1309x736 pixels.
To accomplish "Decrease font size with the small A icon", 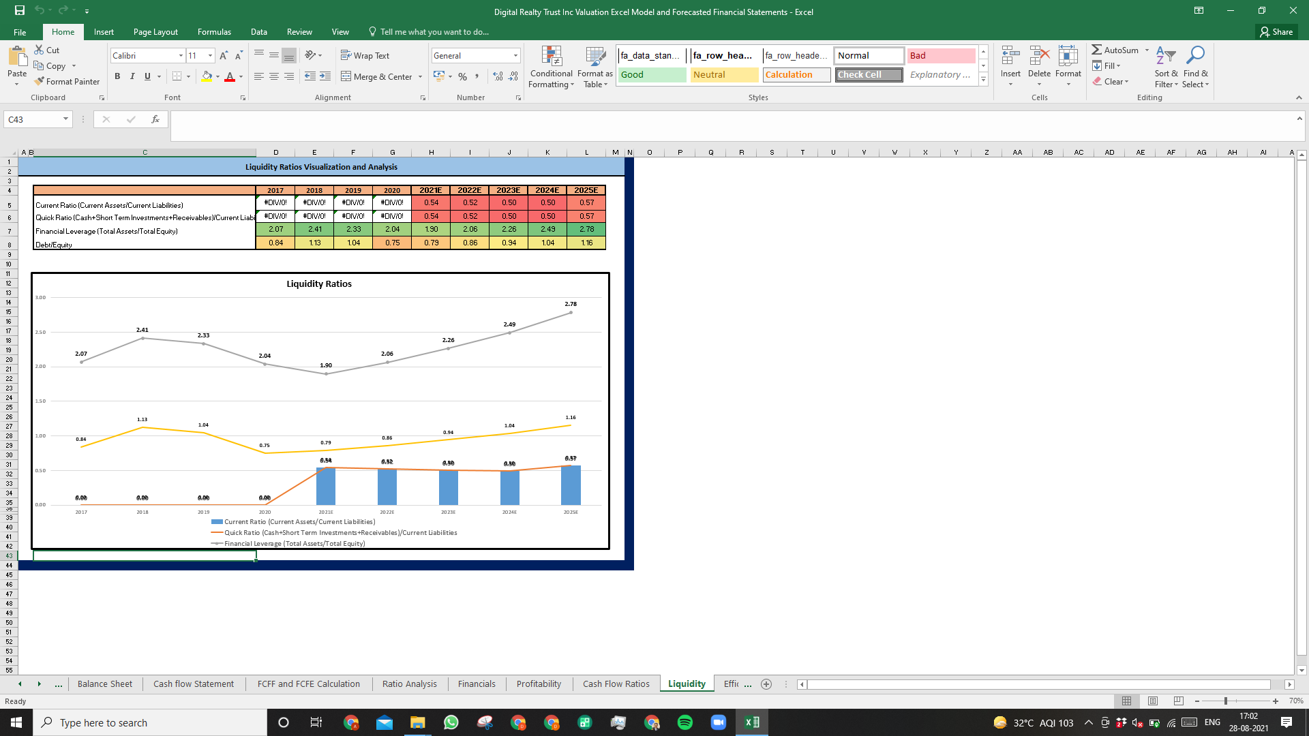I will click(239, 56).
